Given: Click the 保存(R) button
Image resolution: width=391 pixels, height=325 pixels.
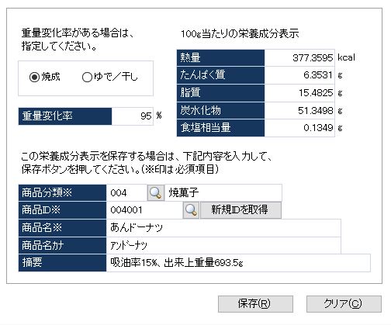Looking at the screenshot, I should coord(255,304).
